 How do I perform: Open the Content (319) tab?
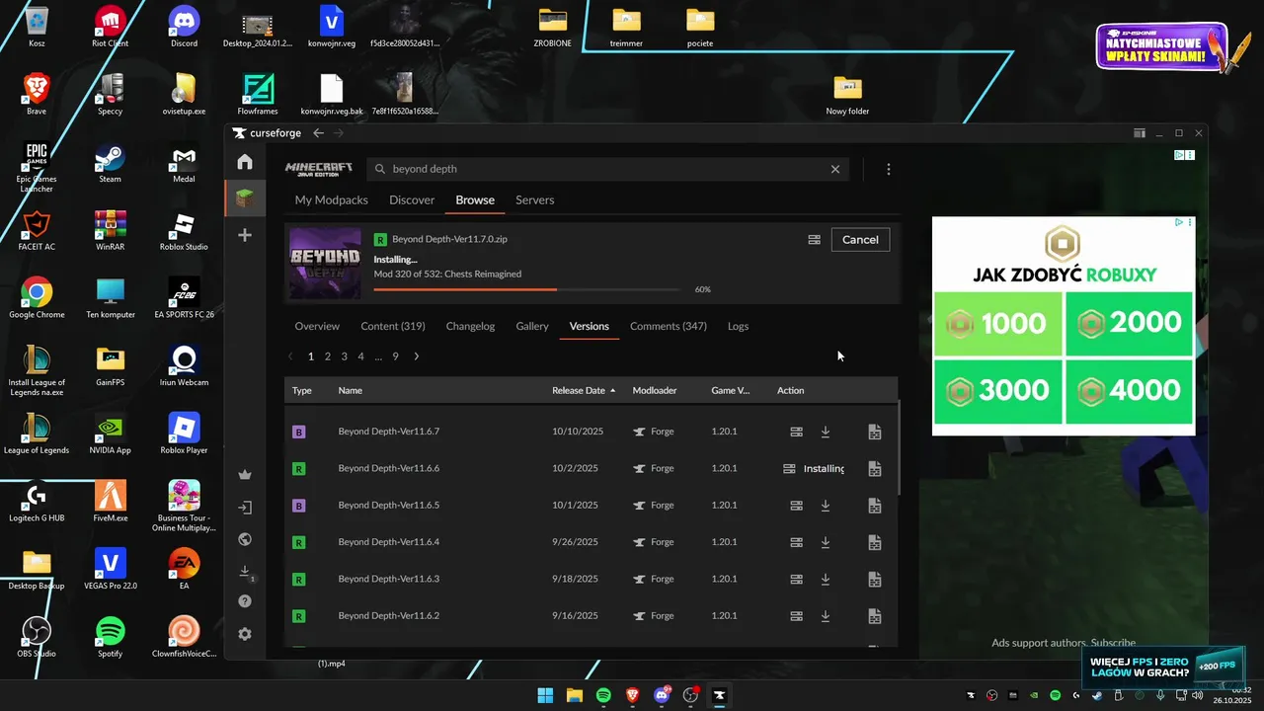coord(393,326)
